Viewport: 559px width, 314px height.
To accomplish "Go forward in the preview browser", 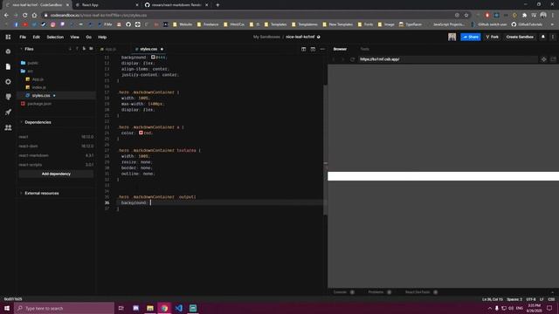I will click(x=342, y=59).
